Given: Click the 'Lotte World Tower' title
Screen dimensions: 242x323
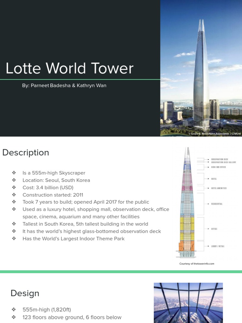Looking at the screenshot, I should tap(70, 68).
